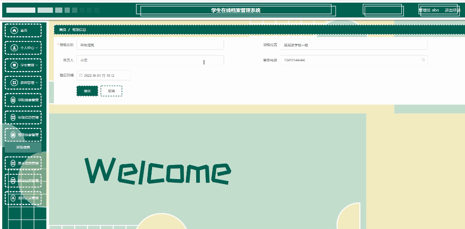This screenshot has width=465, height=229.
Task: Click the 基本信息管理 grid icon
Action: click(13, 163)
